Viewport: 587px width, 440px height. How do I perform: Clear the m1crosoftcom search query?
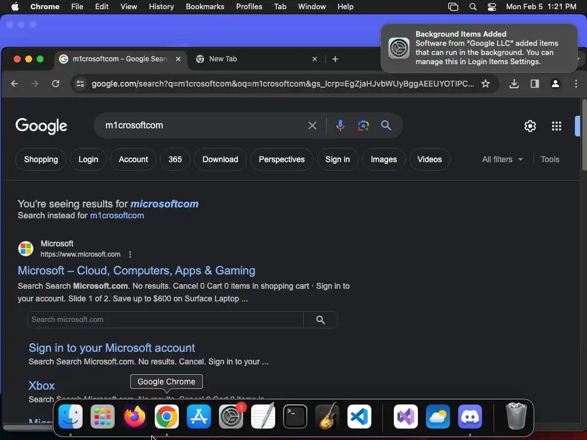[312, 125]
